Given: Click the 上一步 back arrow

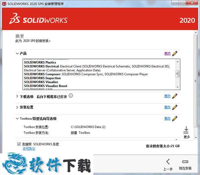Looking at the screenshot, I should [168, 162].
